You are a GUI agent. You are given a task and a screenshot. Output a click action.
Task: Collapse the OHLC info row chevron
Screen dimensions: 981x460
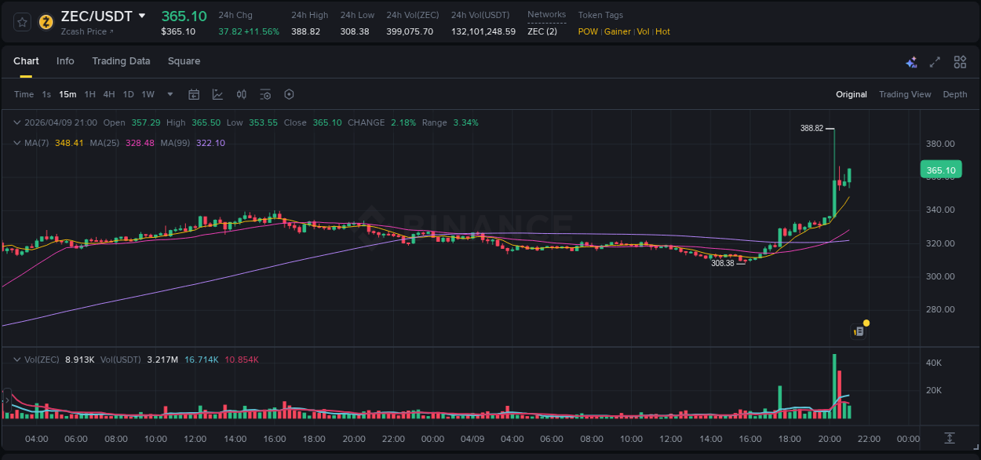[x=17, y=122]
